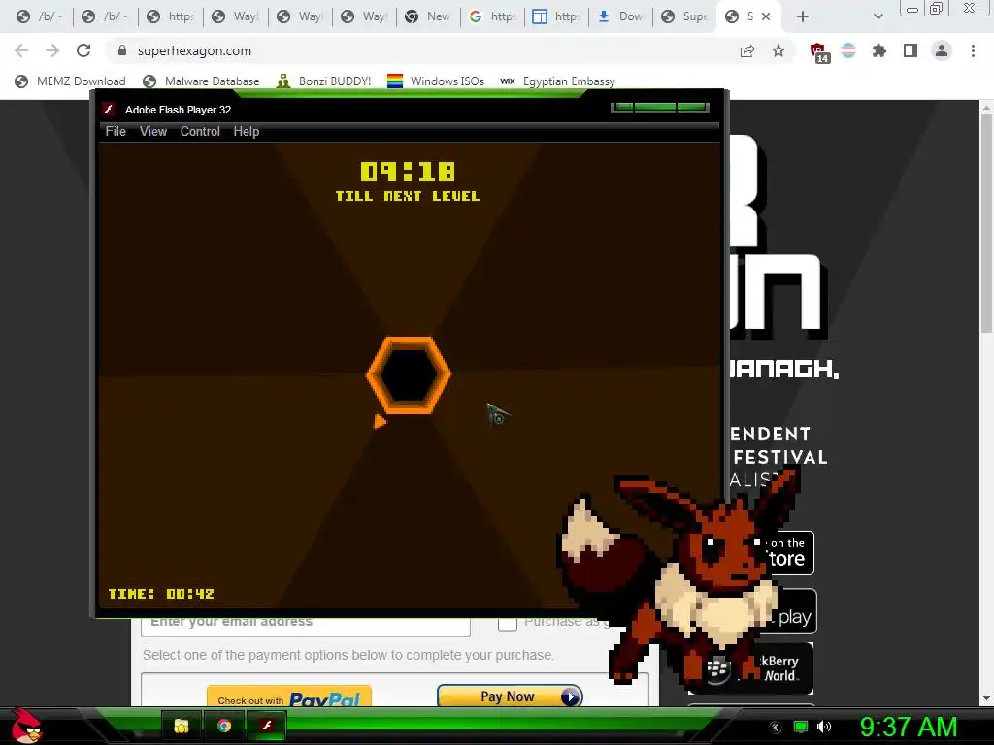Click the volume speaker tray icon
Screen dimensions: 994x745
[824, 727]
